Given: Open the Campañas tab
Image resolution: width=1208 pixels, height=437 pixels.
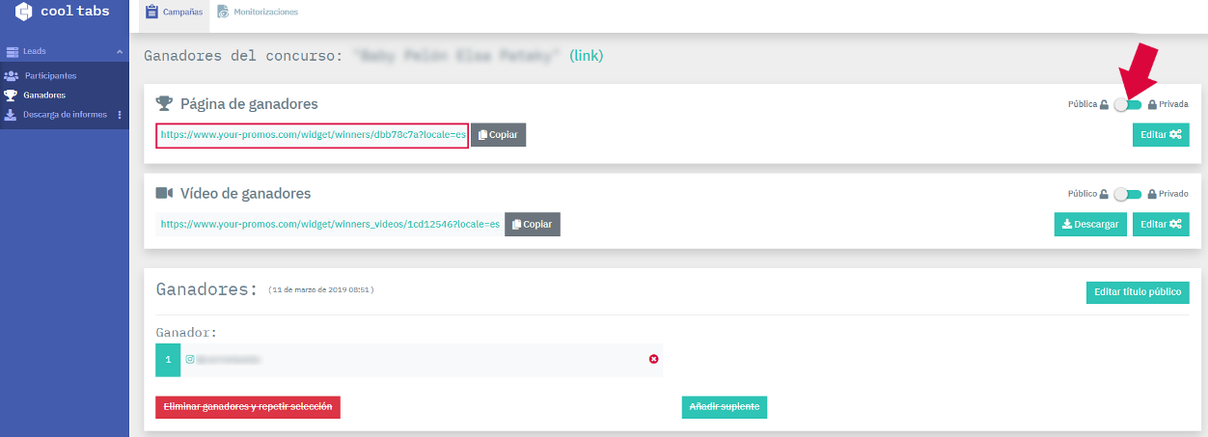Looking at the screenshot, I should [173, 12].
